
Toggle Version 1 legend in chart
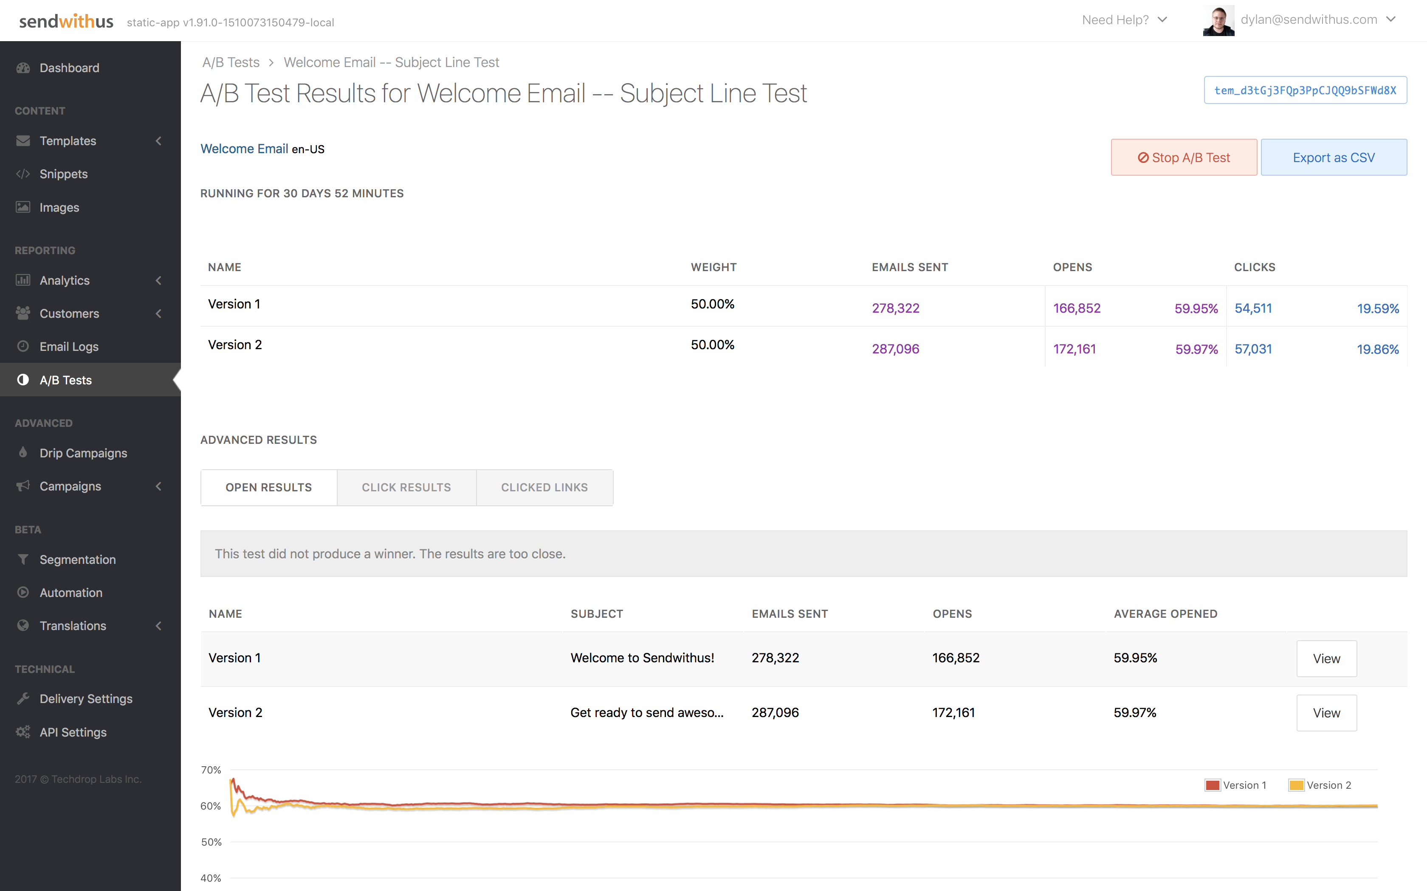[x=1236, y=785]
